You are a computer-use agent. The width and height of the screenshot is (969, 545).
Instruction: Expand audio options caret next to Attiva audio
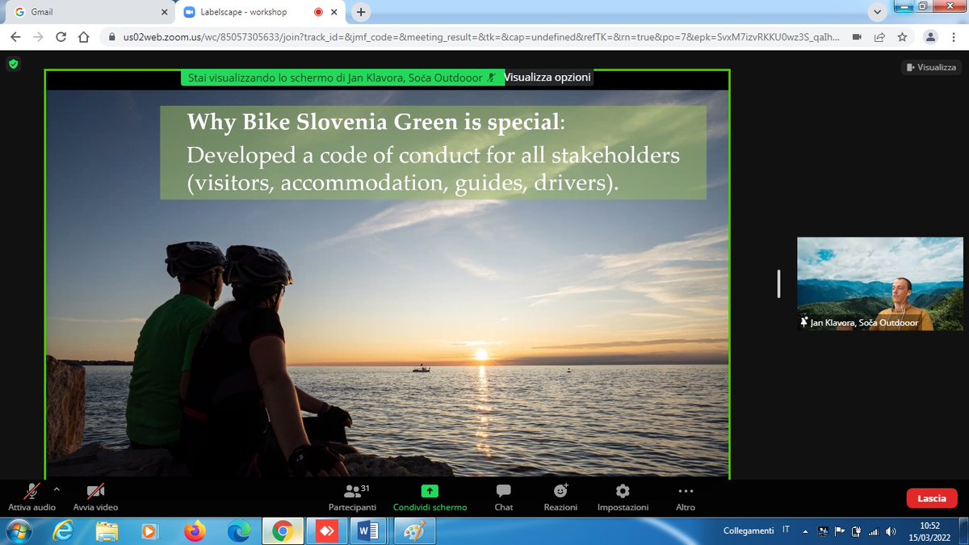pos(57,489)
